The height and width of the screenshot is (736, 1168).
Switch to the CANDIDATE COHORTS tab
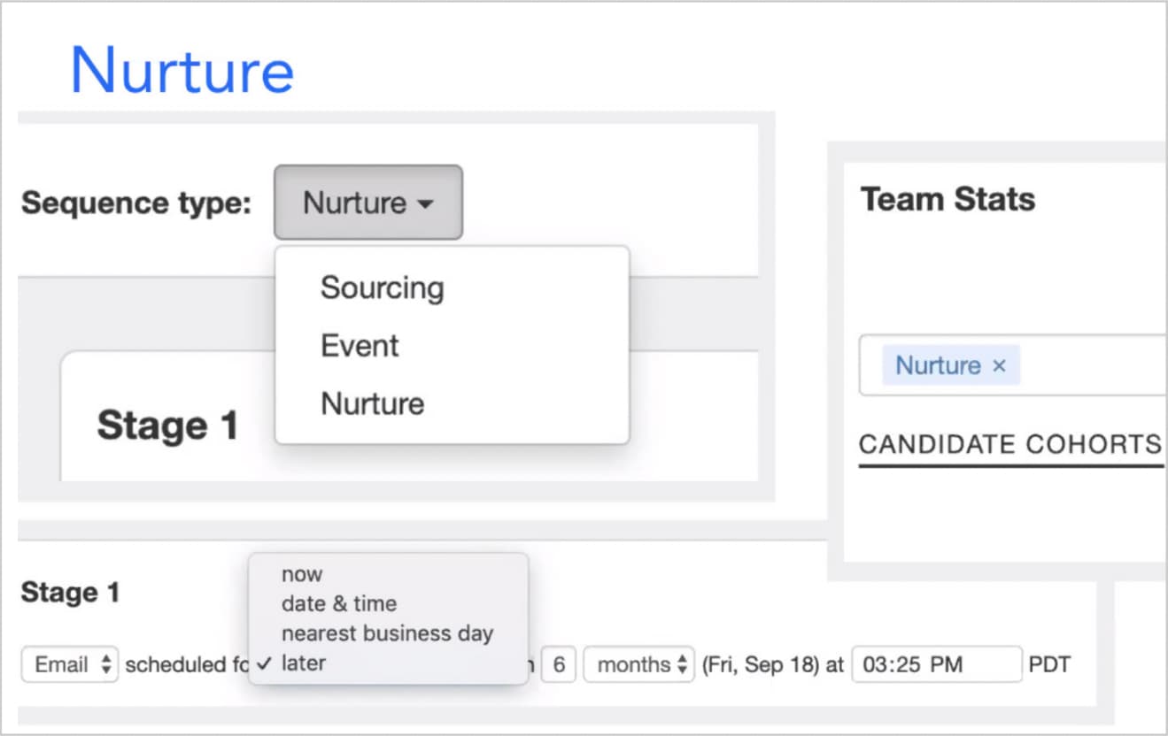coord(1009,444)
